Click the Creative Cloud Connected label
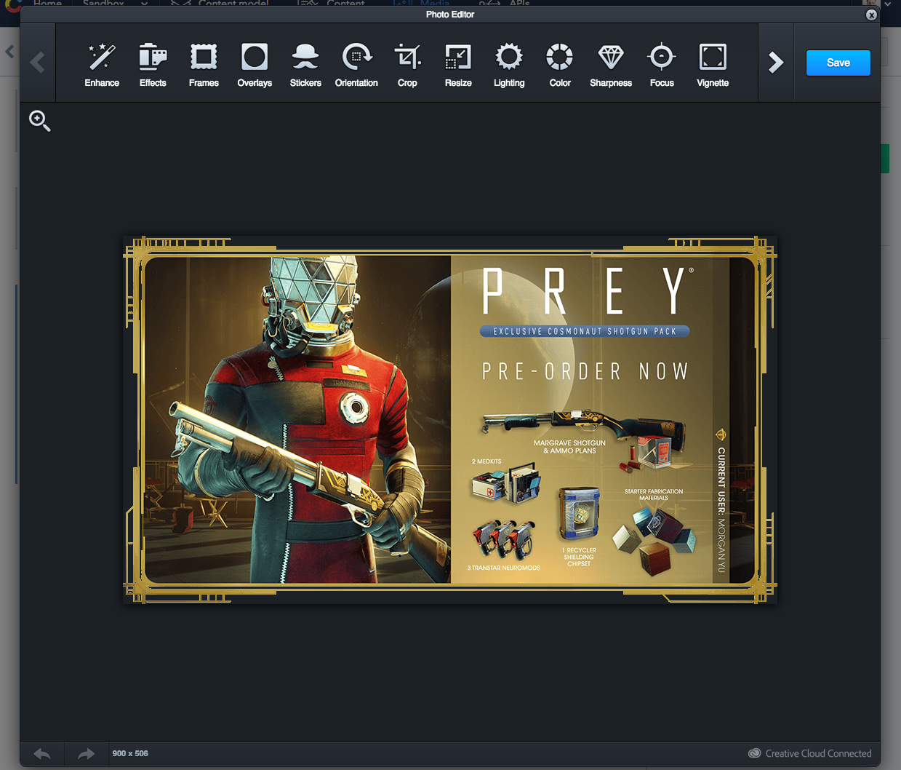Screen dimensions: 901x770 818,753
